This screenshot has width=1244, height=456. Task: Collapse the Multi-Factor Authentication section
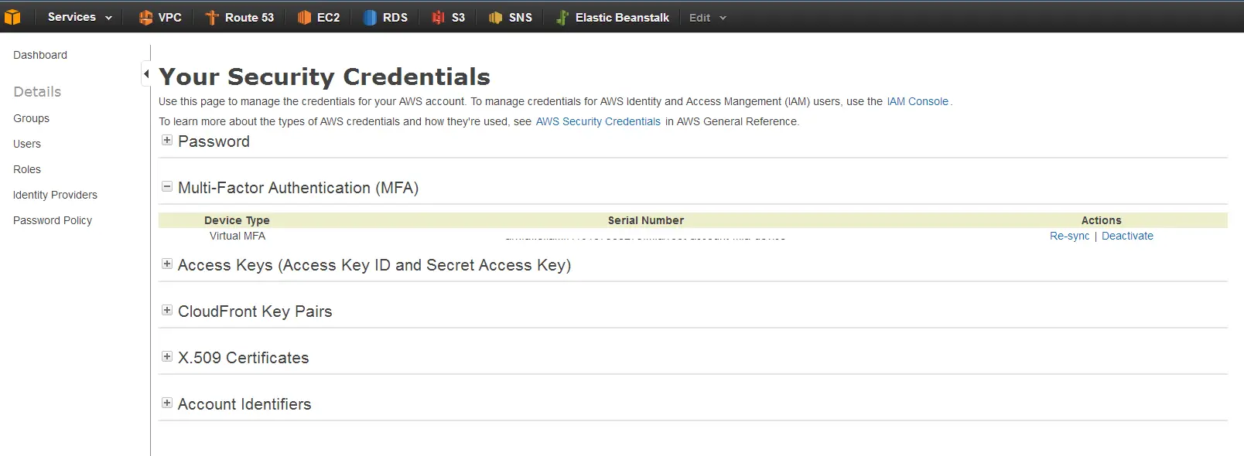tap(166, 186)
